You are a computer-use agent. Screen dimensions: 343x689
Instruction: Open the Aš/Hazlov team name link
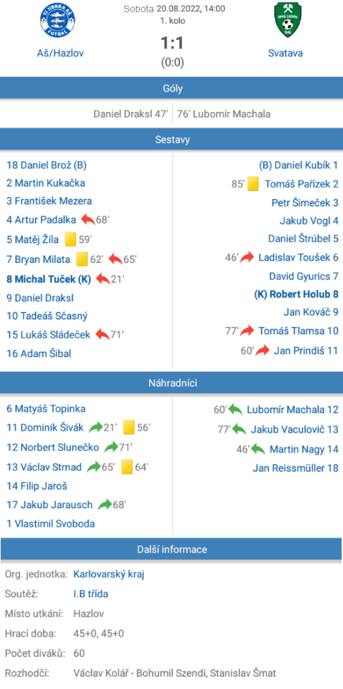(60, 53)
